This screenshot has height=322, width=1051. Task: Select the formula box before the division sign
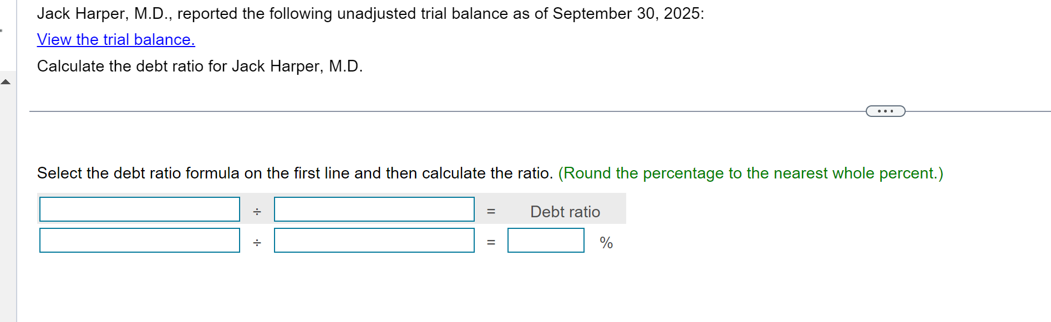(139, 209)
